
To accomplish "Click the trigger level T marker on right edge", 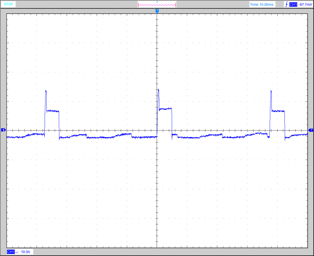I will 311,130.
